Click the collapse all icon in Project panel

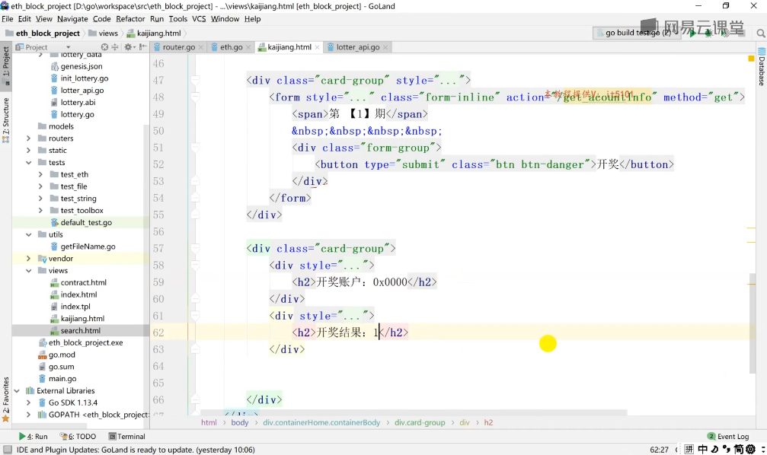[x=115, y=47]
